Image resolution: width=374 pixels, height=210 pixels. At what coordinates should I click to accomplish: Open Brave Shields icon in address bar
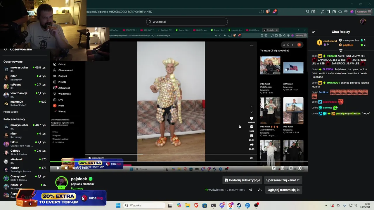pos(267,12)
